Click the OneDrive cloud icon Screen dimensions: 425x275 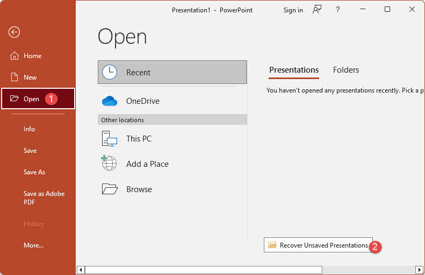(110, 101)
